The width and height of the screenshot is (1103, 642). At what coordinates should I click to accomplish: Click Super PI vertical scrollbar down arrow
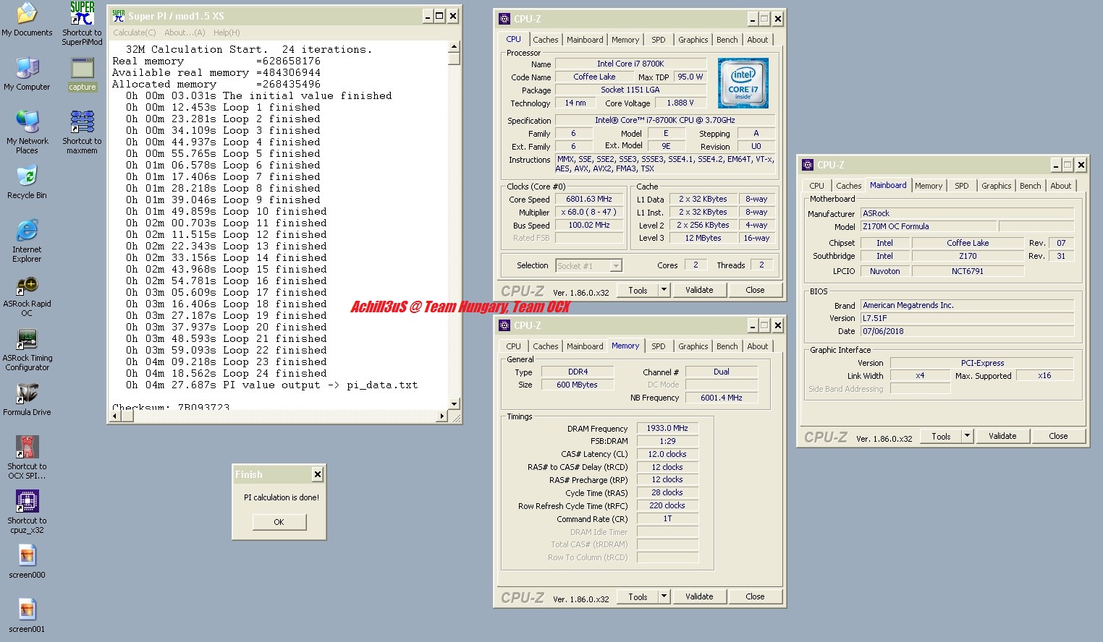[454, 404]
